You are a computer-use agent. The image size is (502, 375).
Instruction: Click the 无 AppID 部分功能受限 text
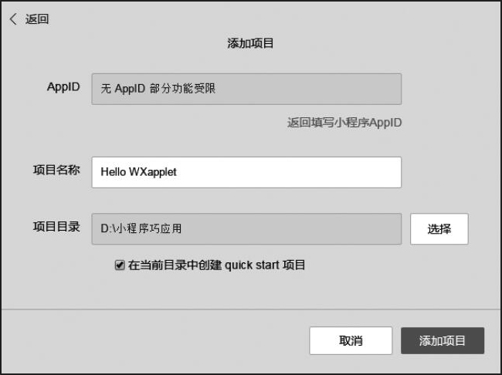point(158,89)
